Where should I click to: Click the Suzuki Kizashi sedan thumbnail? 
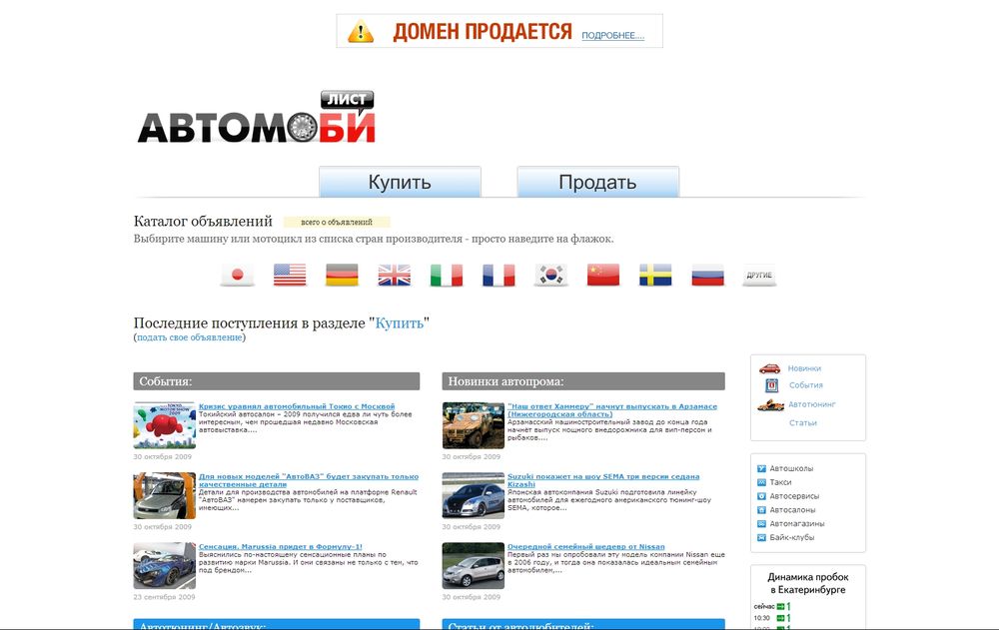point(474,495)
